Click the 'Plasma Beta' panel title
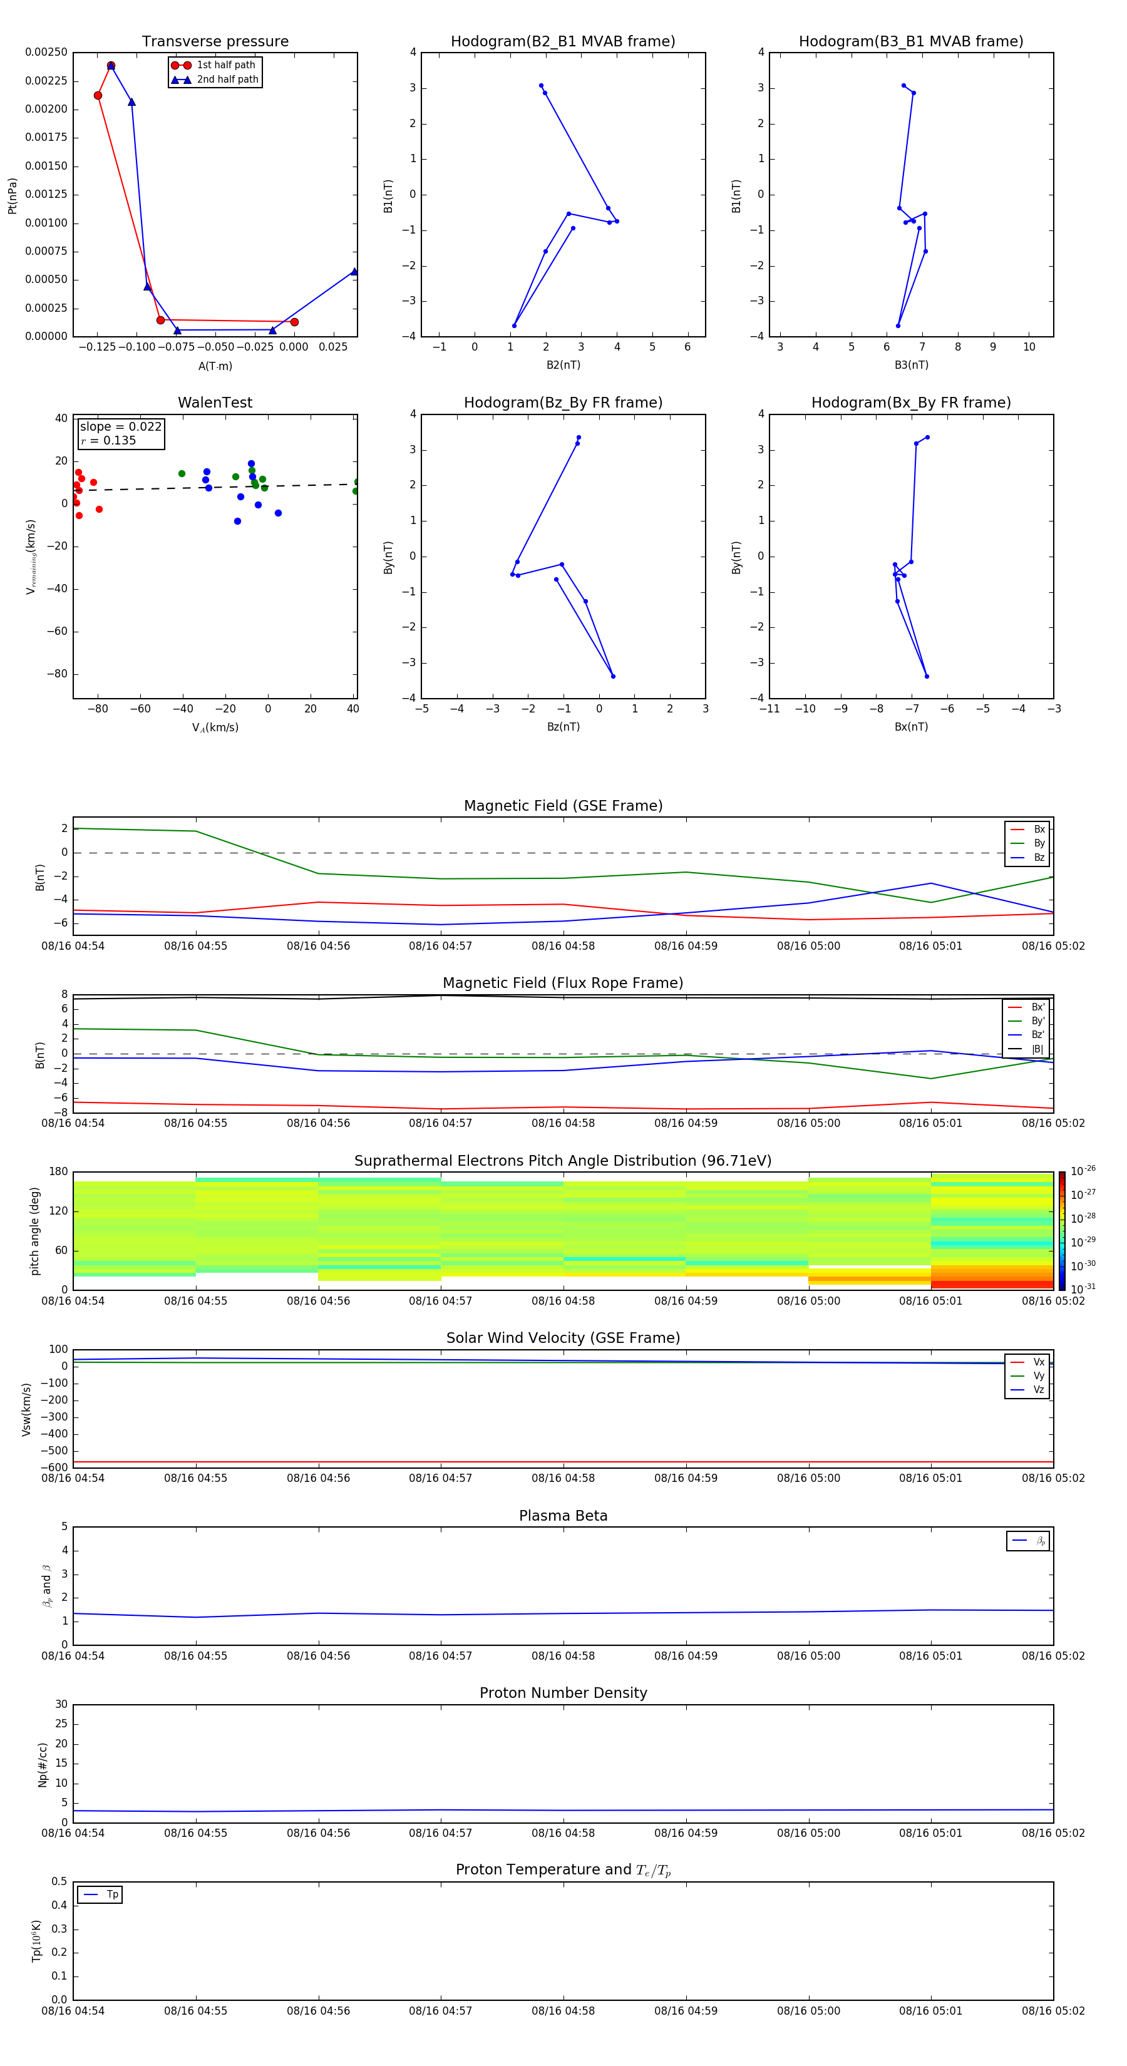This screenshot has height=2066, width=1127. [563, 1516]
